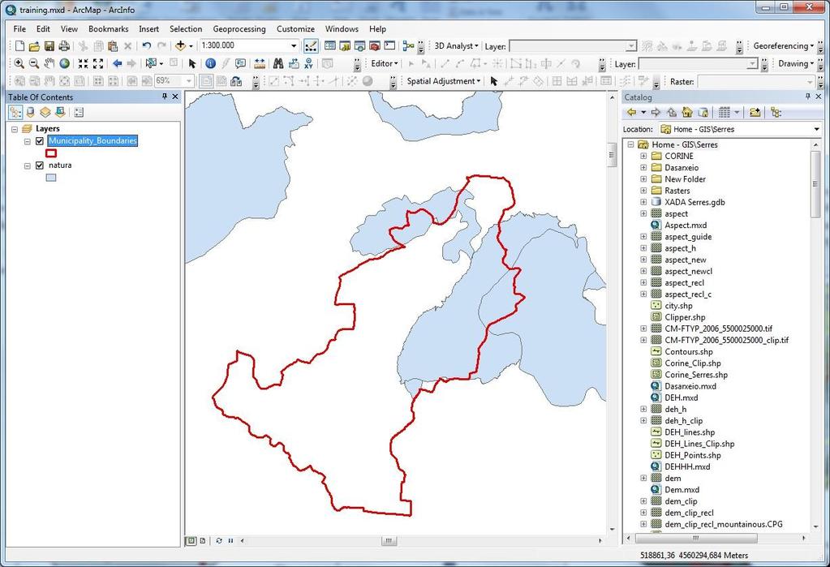The height and width of the screenshot is (567, 830).
Task: Pause drawing button at map bottom
Action: [230, 540]
